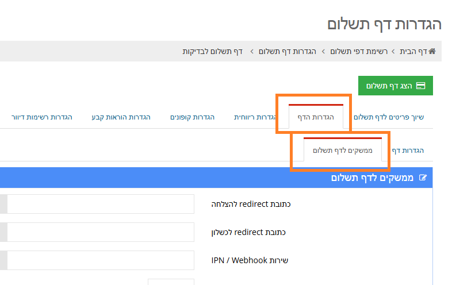Select the 'הגדרות הדף' tab
The image size is (452, 285).
pyautogui.click(x=316, y=117)
